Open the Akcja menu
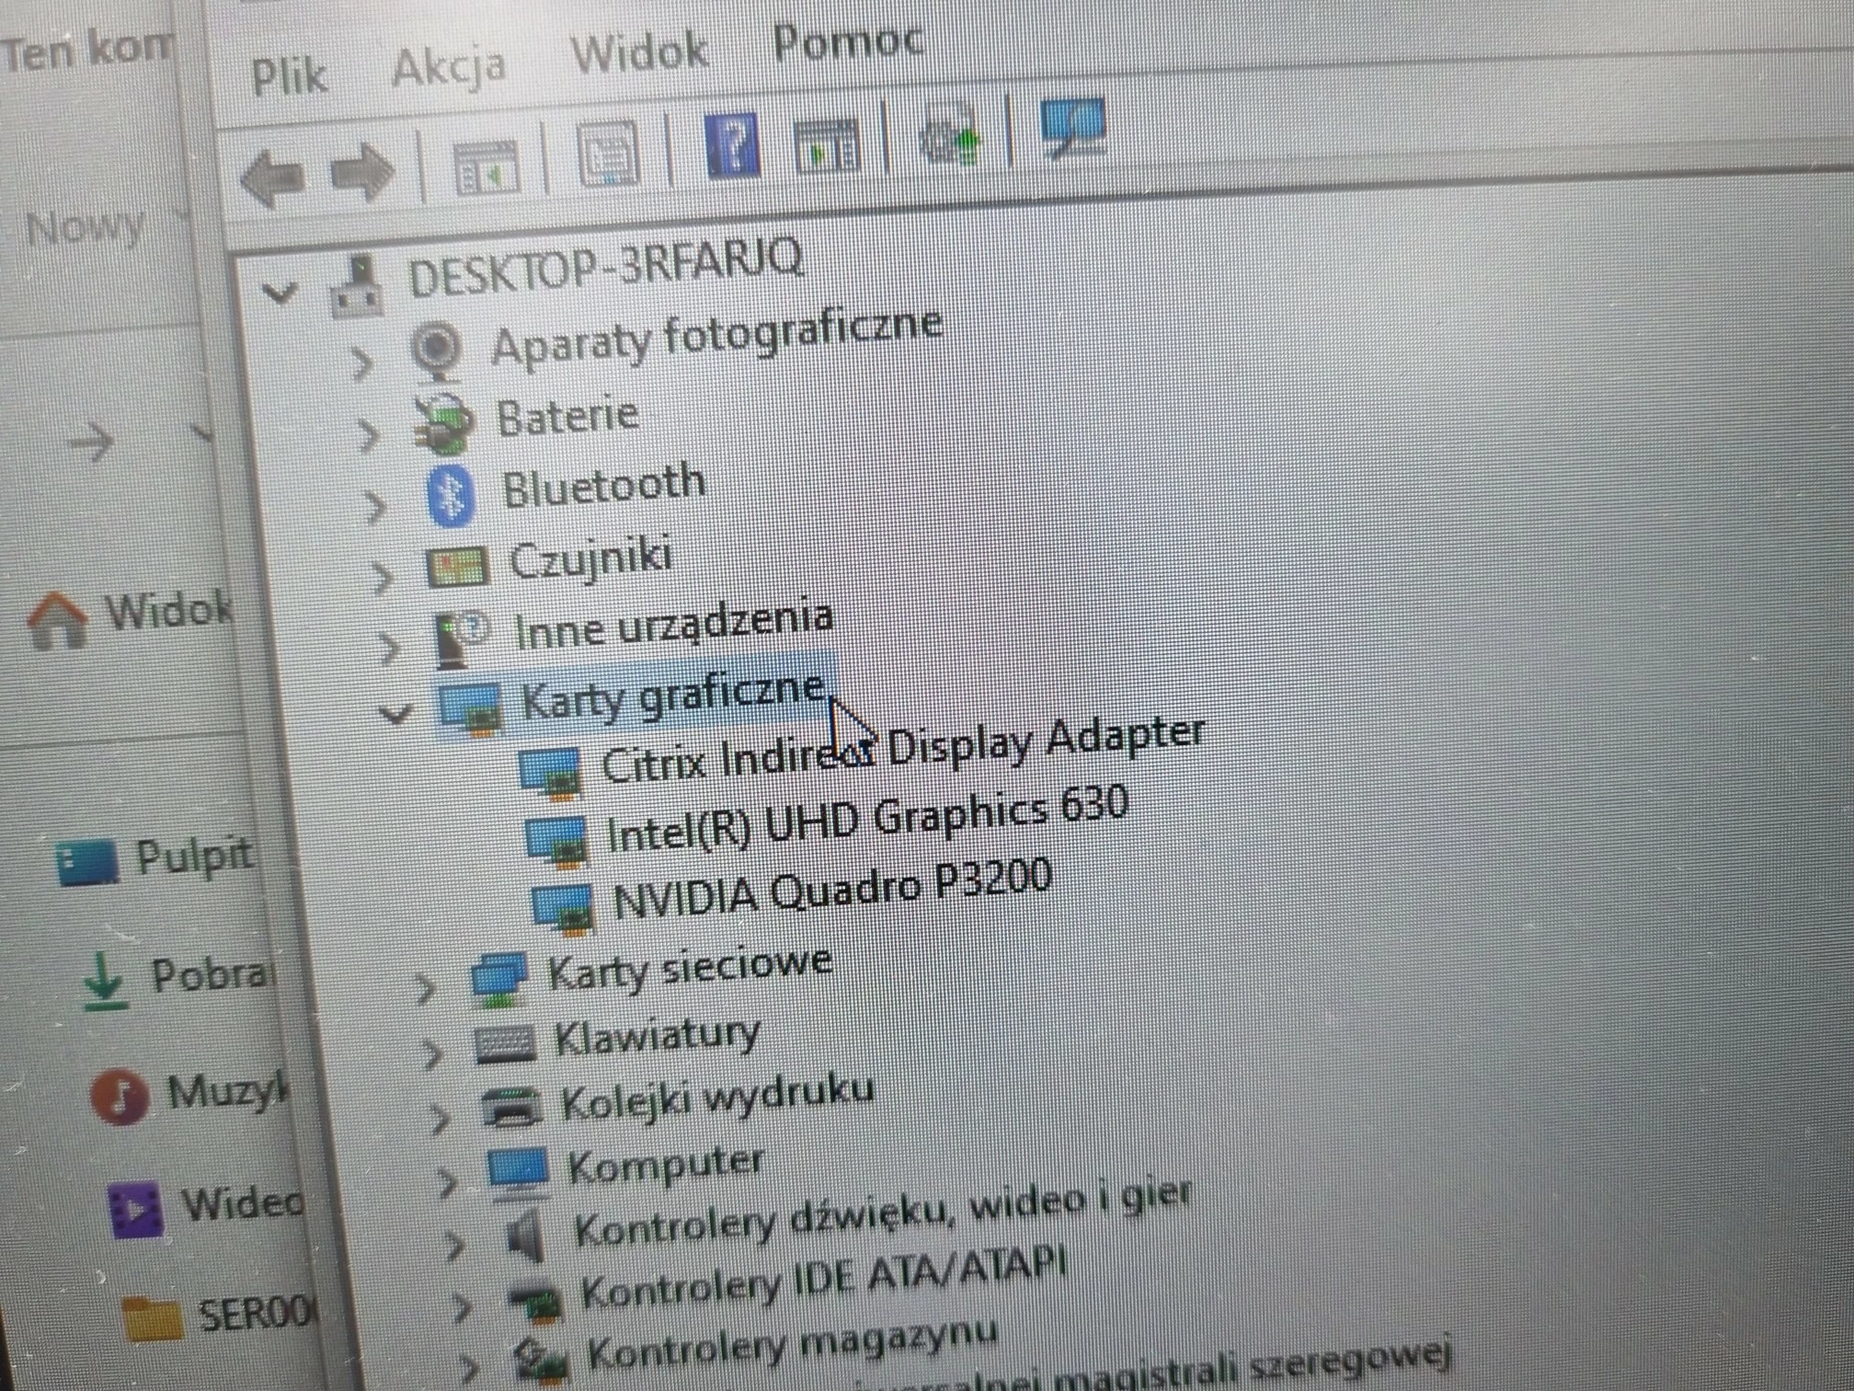This screenshot has height=1391, width=1854. coord(450,67)
